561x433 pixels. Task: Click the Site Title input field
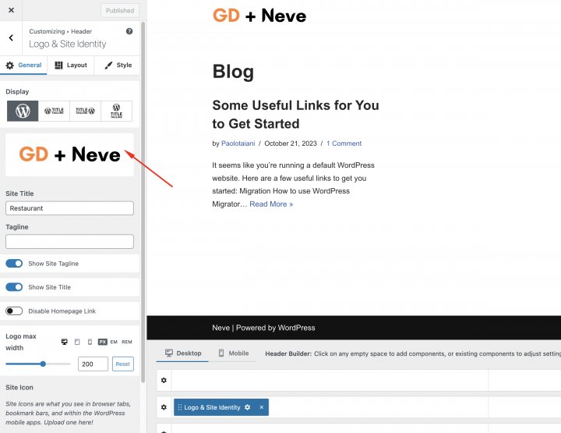[69, 208]
